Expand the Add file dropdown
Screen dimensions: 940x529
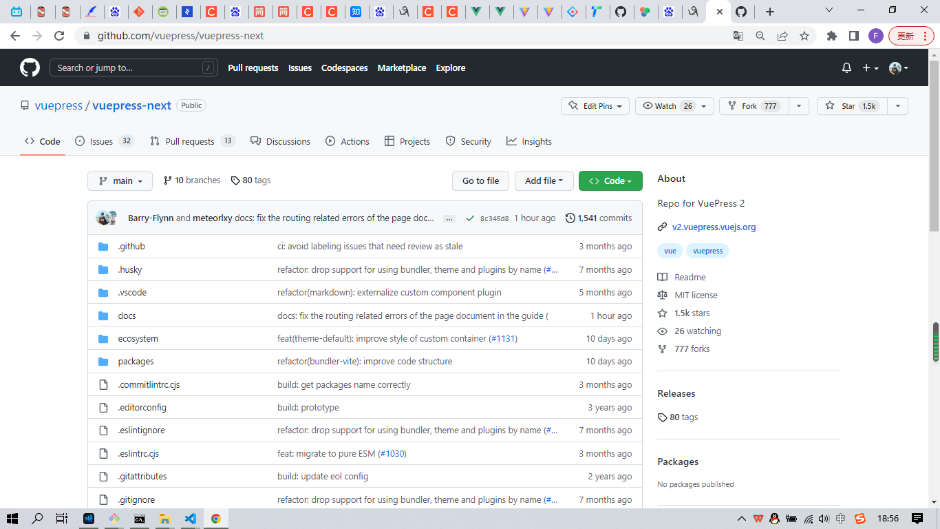click(544, 181)
